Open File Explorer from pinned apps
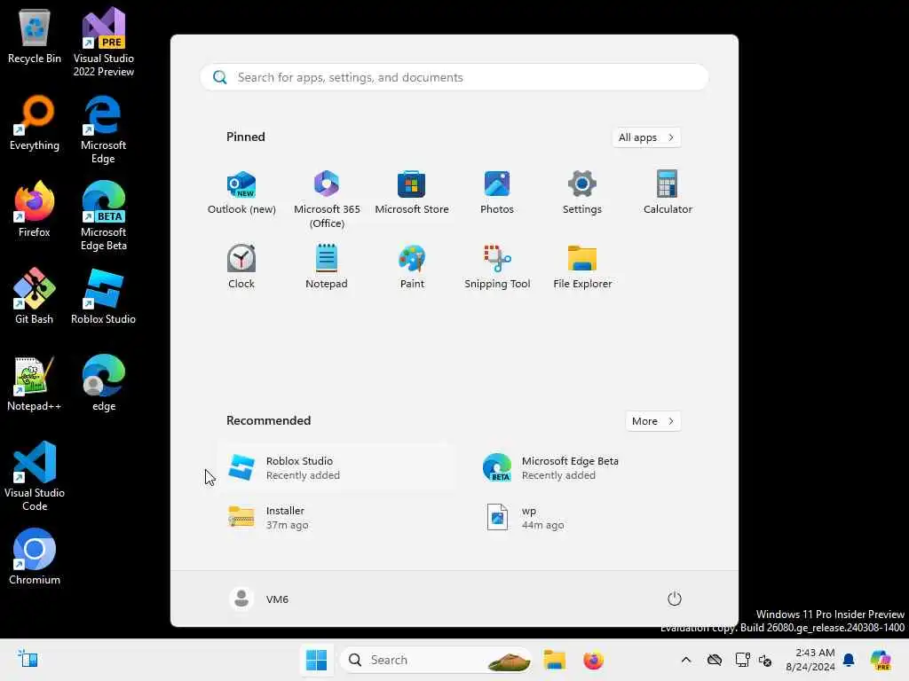 point(582,267)
